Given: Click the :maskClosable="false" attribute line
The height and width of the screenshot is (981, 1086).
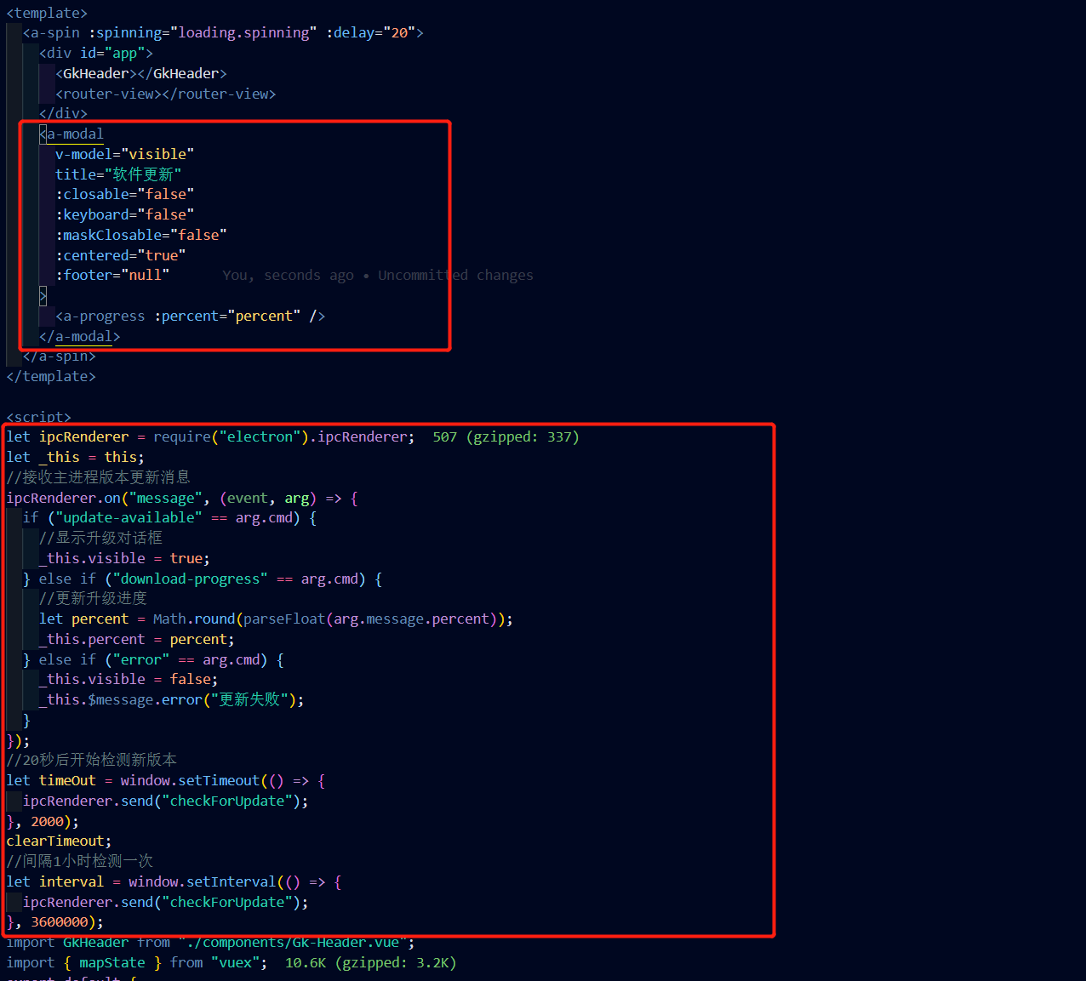Looking at the screenshot, I should [x=141, y=236].
